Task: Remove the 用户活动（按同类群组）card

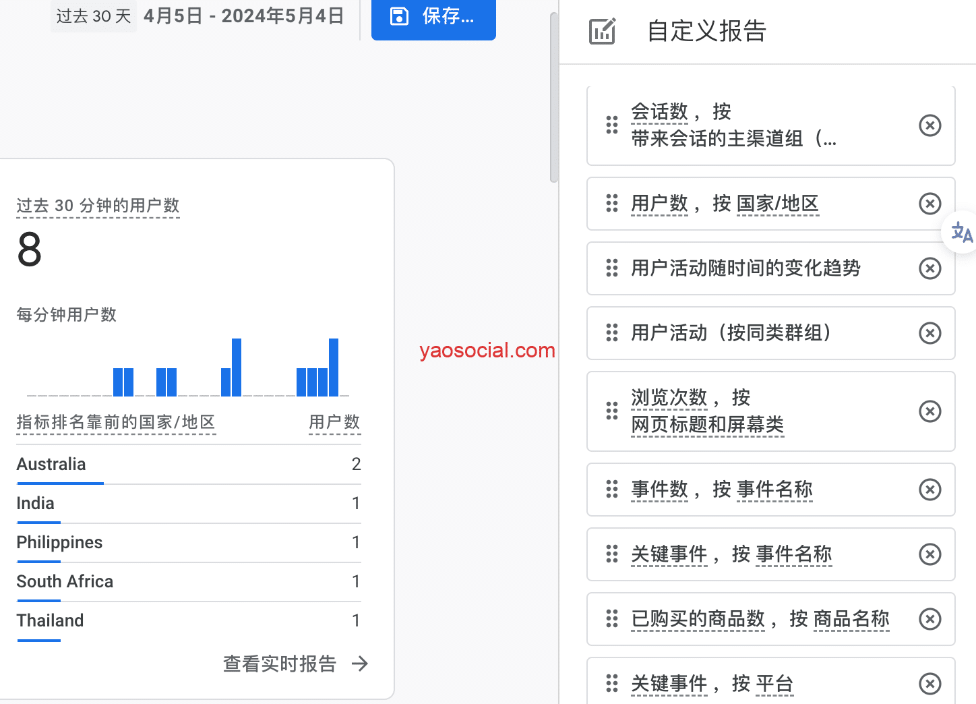Action: (929, 333)
